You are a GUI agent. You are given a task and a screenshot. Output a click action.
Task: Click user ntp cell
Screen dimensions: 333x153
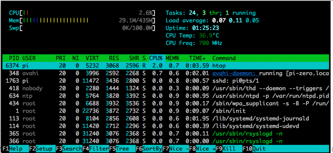pyautogui.click(x=27, y=96)
